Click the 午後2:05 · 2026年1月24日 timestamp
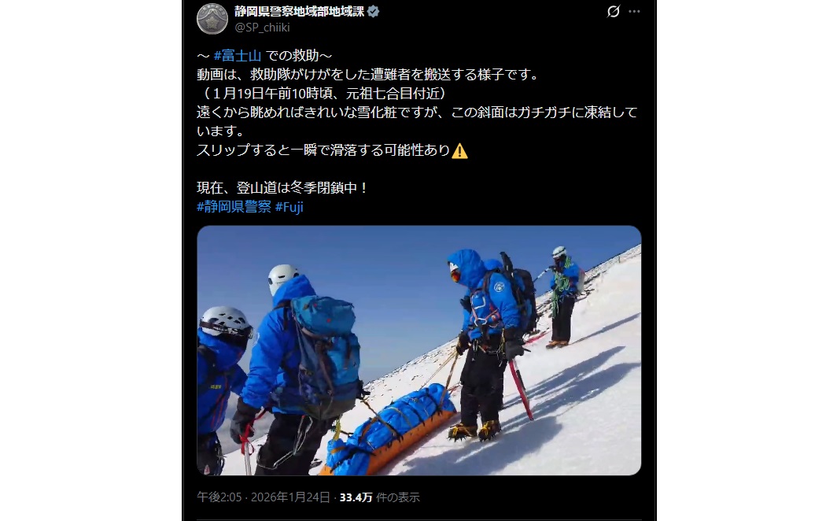This screenshot has width=837, height=521. tap(264, 497)
